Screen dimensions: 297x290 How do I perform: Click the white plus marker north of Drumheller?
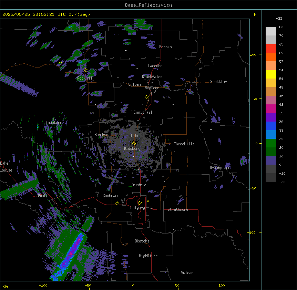point(211,129)
